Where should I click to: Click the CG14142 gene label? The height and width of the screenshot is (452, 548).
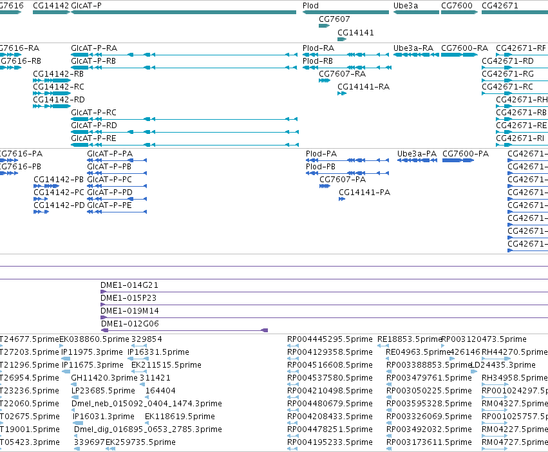pos(51,6)
